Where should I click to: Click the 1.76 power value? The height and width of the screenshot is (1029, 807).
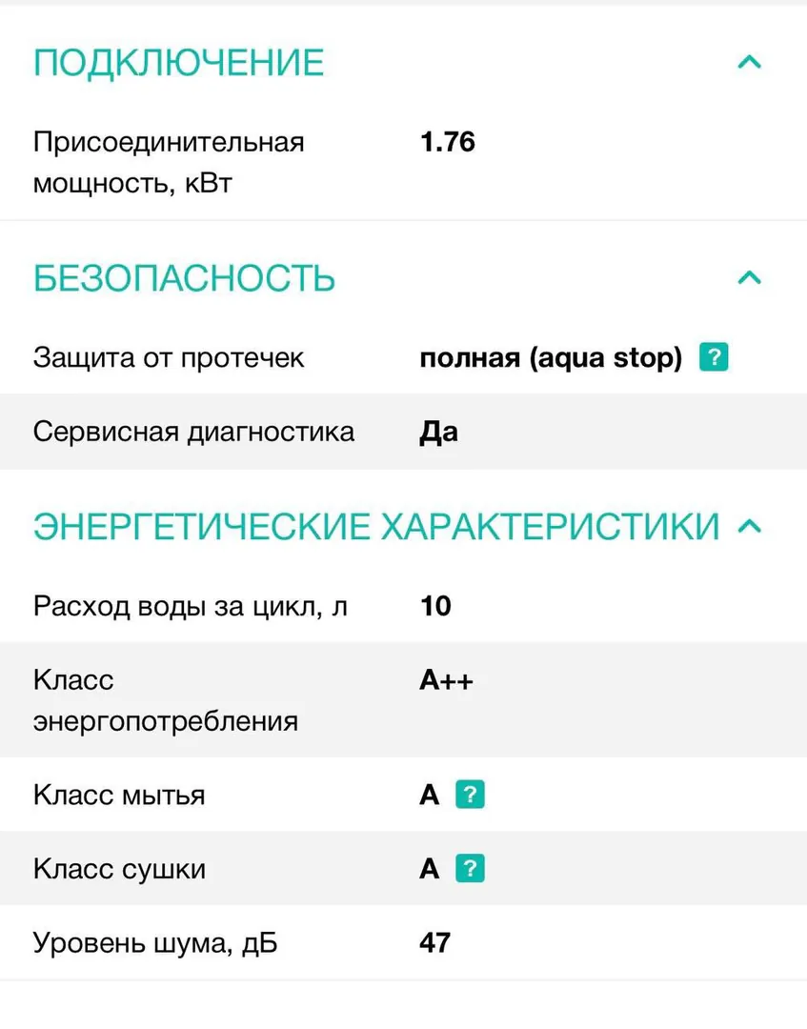click(448, 142)
